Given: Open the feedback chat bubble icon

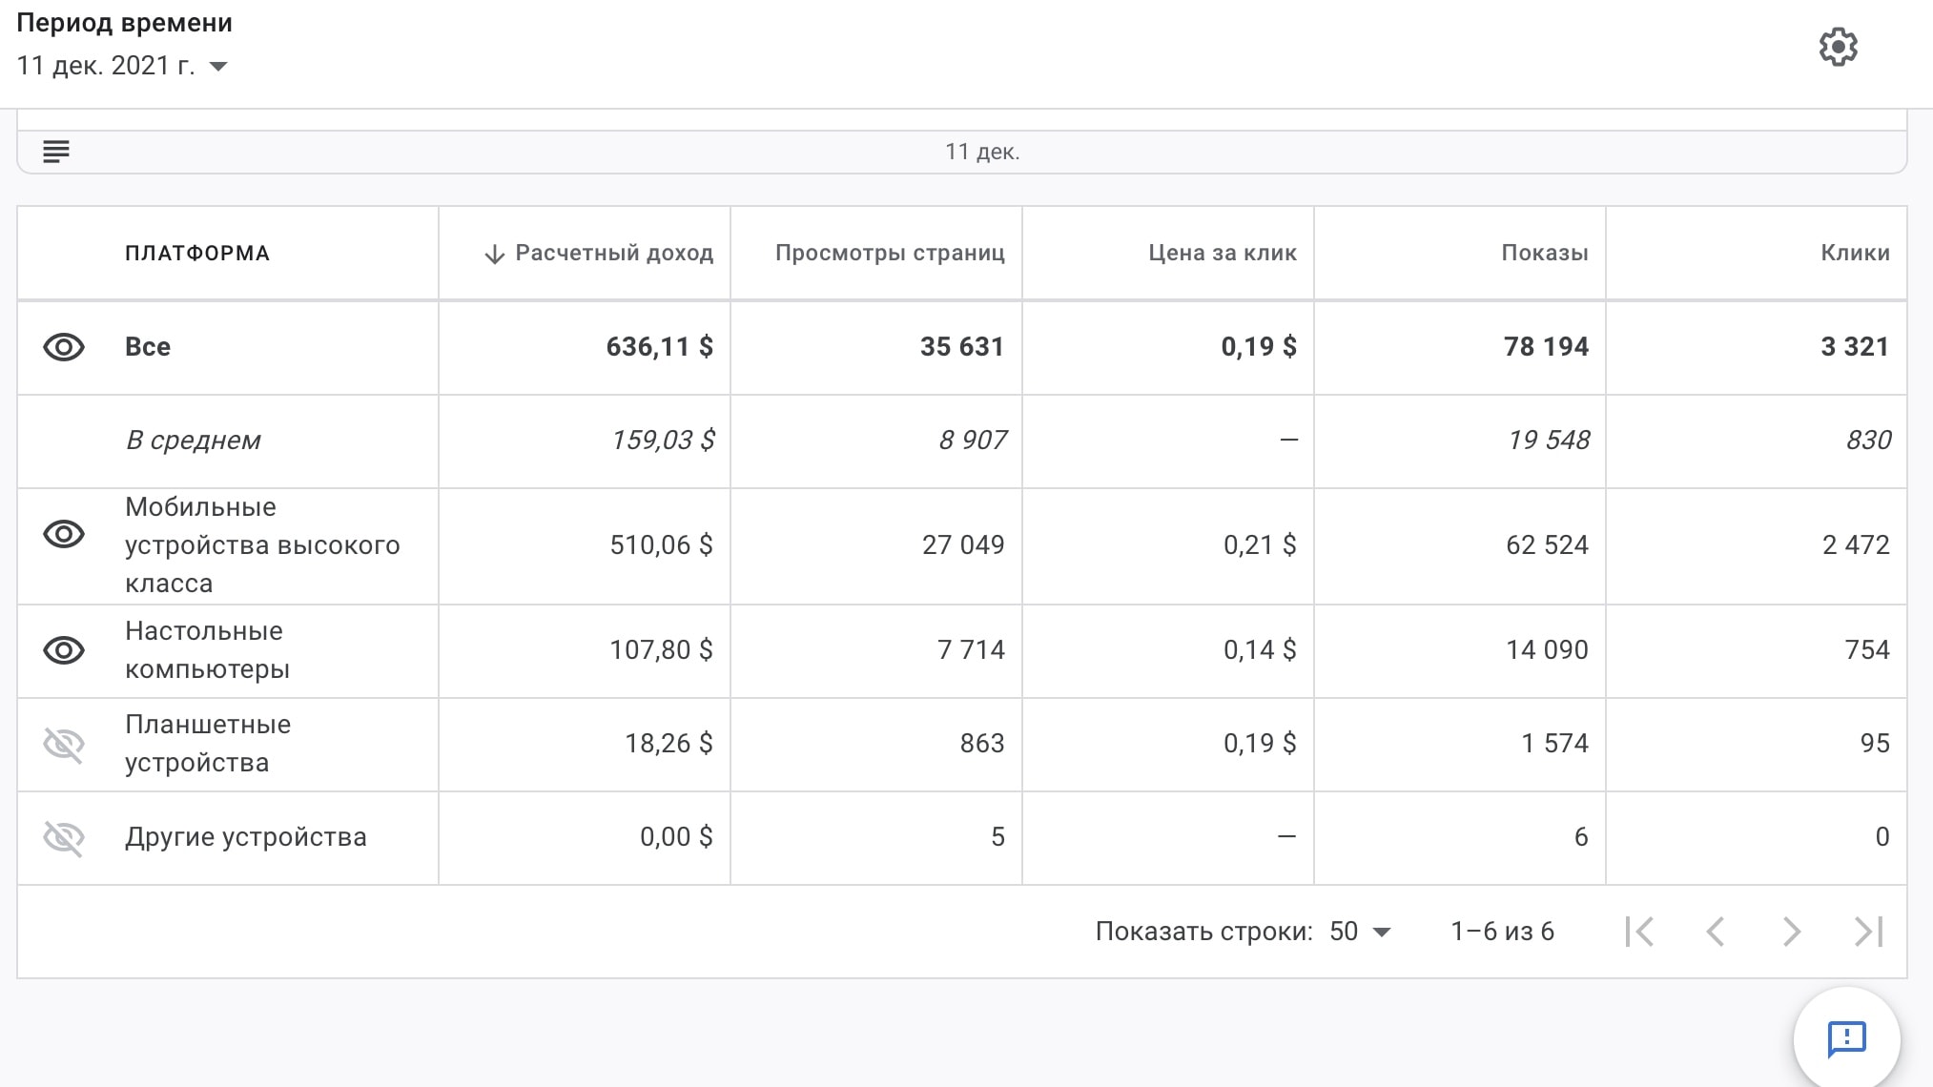Looking at the screenshot, I should [1846, 1038].
